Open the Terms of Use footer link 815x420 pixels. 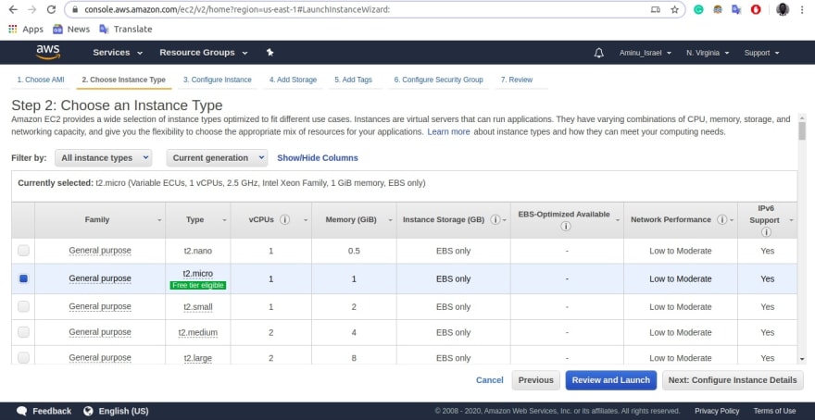(x=774, y=411)
